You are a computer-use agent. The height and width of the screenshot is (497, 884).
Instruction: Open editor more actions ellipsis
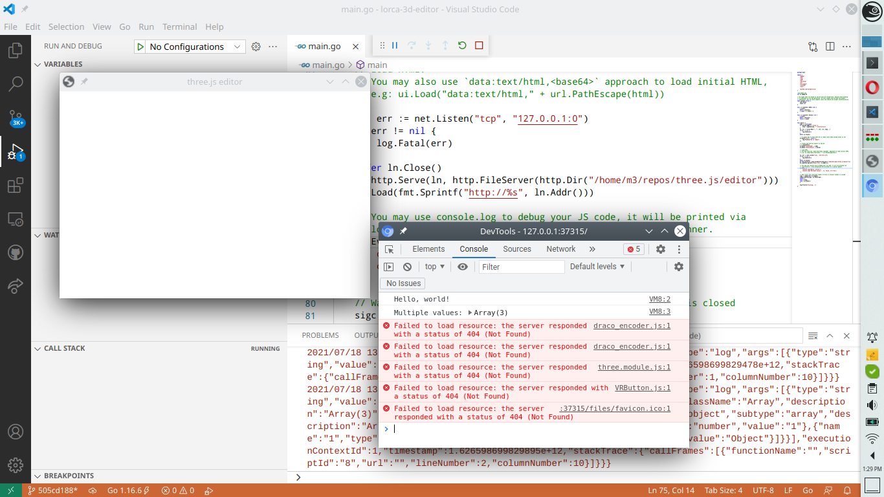click(848, 47)
